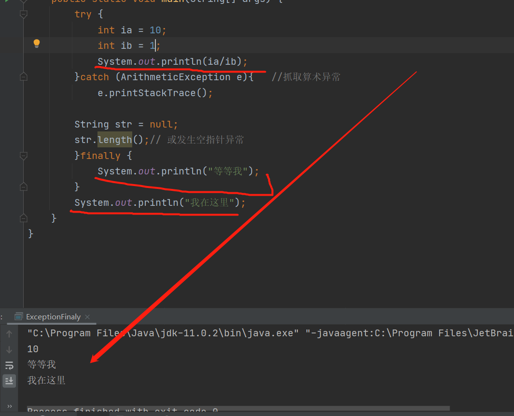514x416 pixels.
Task: Click the horizontal scrollbar in the console
Action: pos(238,408)
